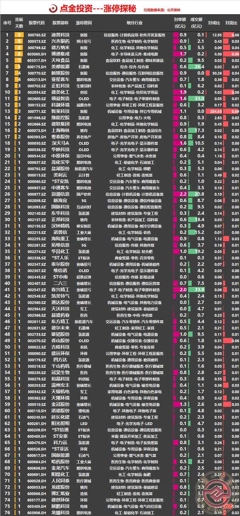Click the 封流比 column header
The width and height of the screenshot is (240, 516).
click(x=231, y=23)
